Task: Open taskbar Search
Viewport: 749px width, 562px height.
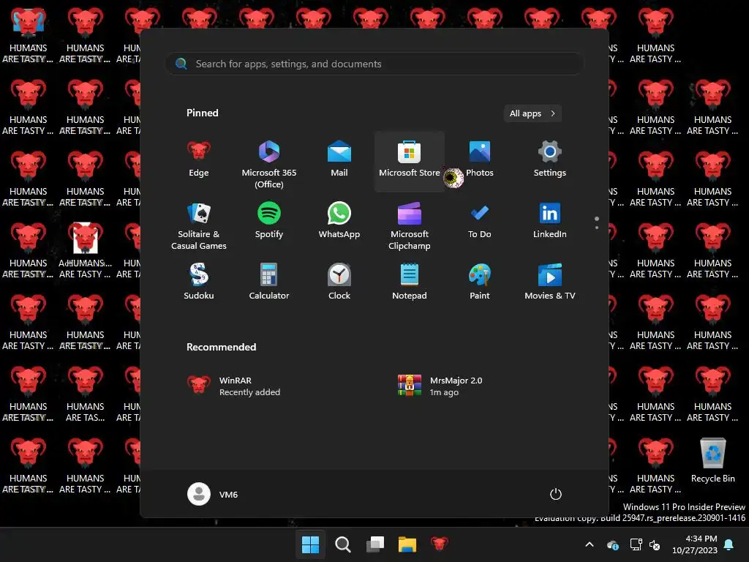Action: coord(342,544)
